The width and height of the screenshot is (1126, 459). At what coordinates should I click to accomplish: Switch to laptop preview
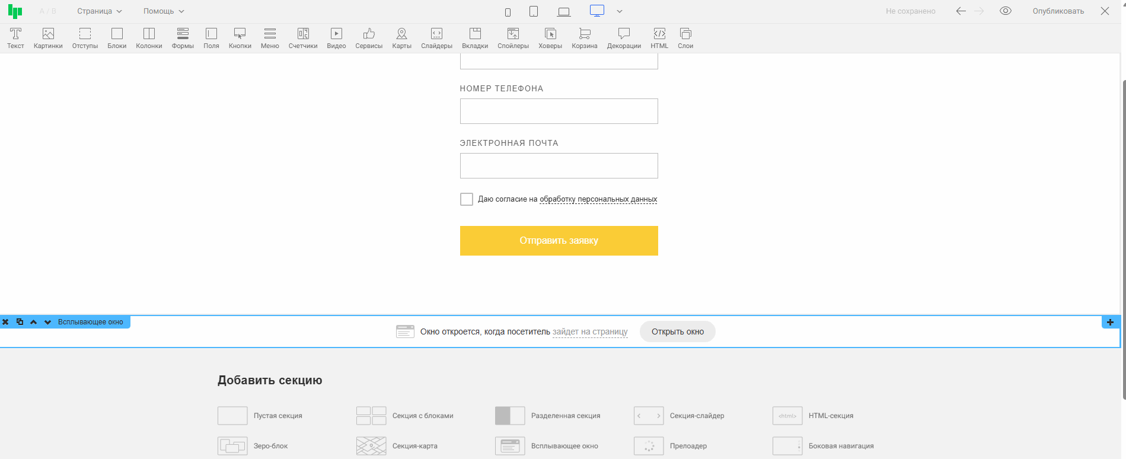pos(564,12)
